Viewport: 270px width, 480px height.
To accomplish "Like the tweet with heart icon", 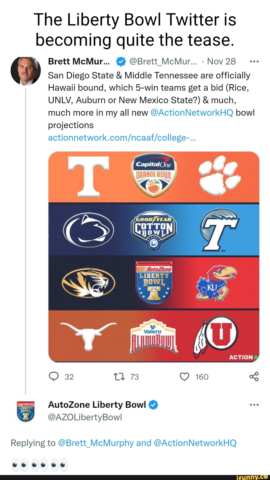I will click(184, 377).
